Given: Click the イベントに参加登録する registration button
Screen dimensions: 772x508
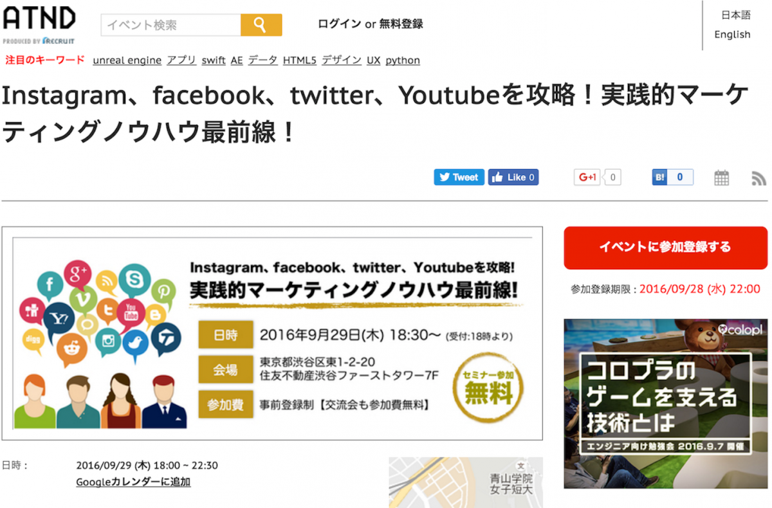Looking at the screenshot, I should coord(665,248).
